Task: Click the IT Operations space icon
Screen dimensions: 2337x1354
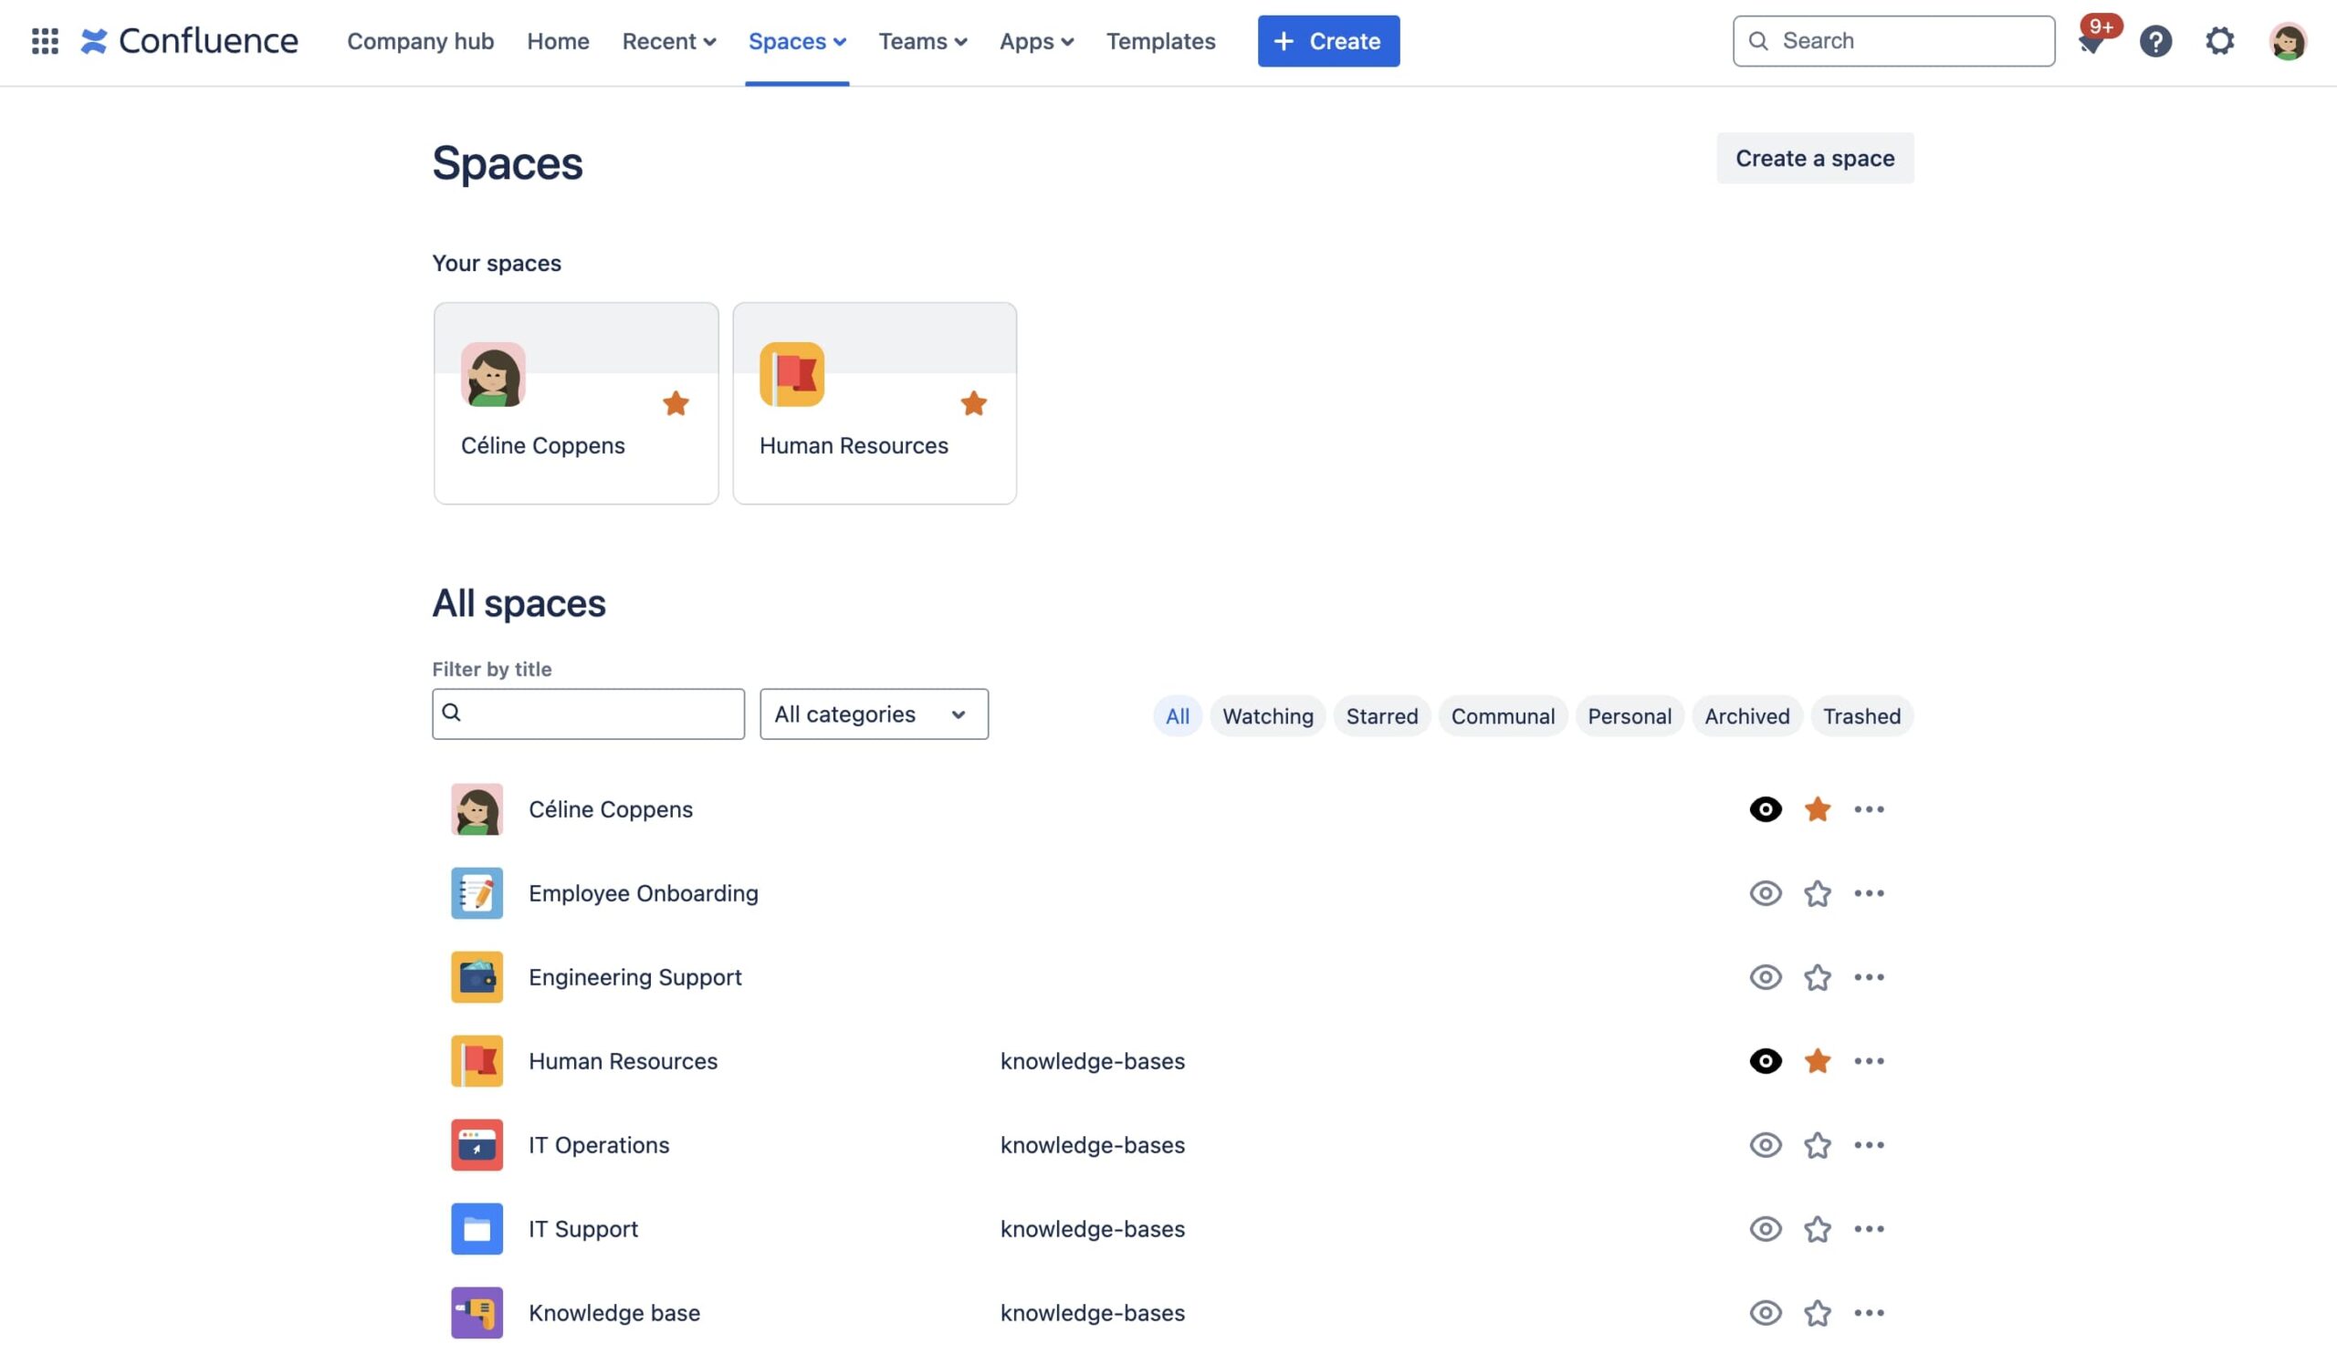Action: 477,1144
